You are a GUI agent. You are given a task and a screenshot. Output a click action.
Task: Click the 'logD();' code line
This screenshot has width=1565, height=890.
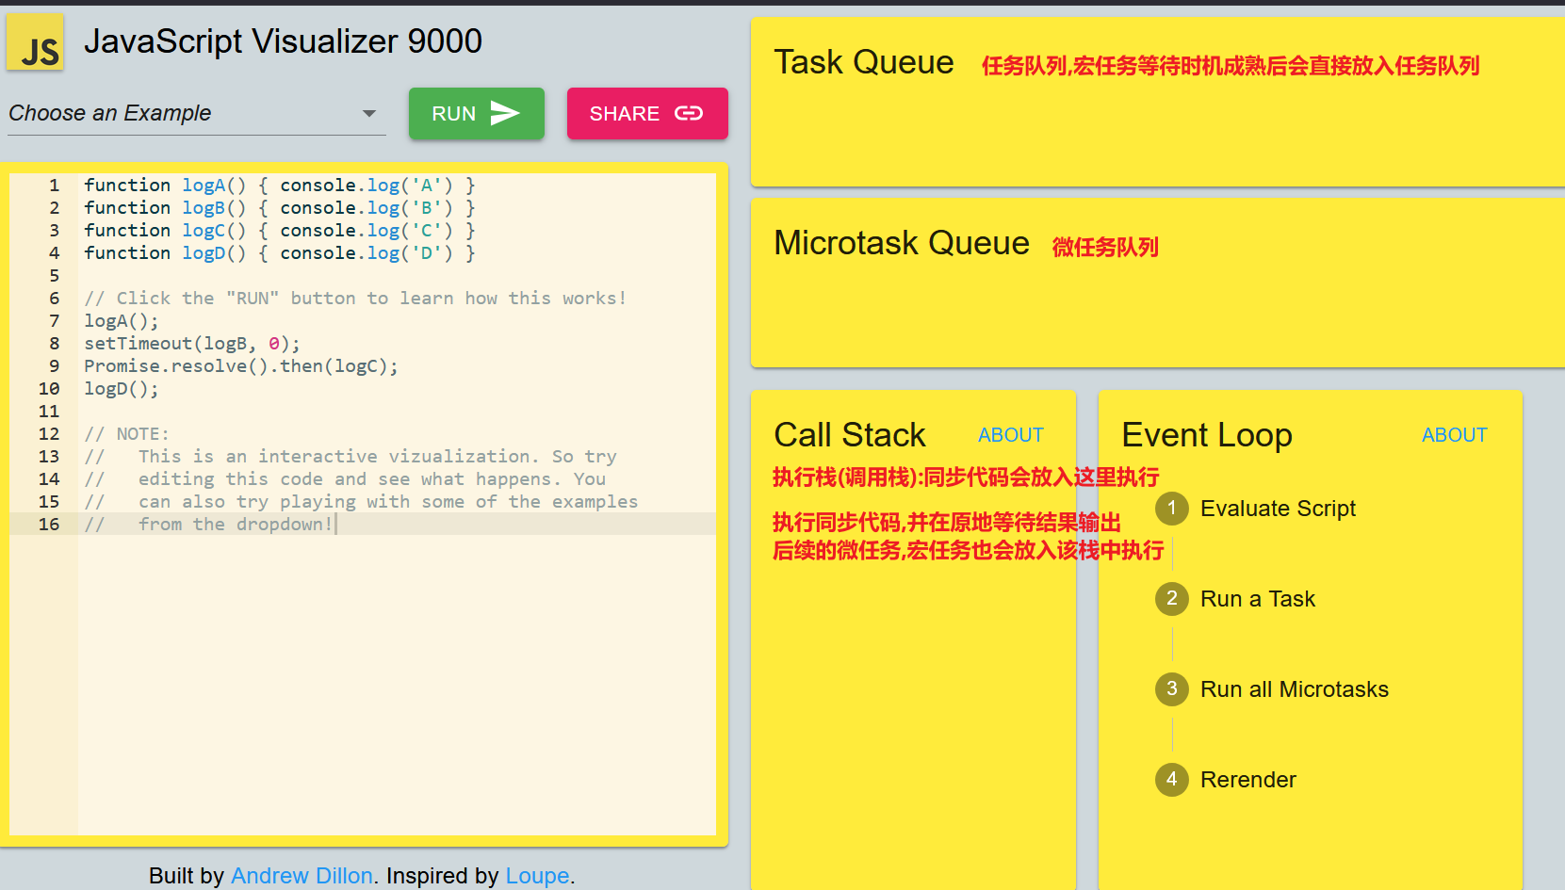click(122, 389)
